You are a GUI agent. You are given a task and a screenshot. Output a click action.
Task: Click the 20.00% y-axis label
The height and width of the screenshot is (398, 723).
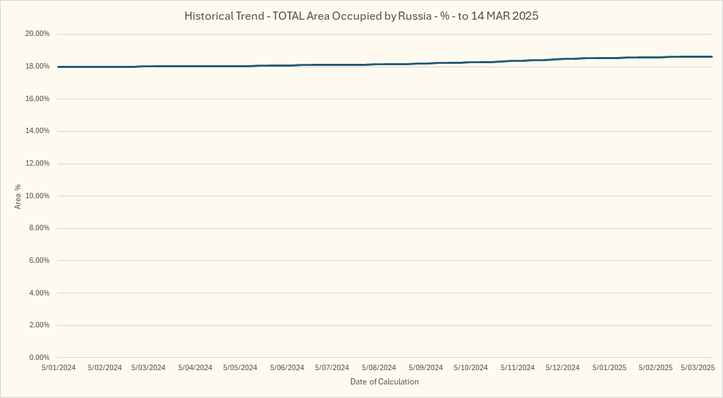[38, 34]
